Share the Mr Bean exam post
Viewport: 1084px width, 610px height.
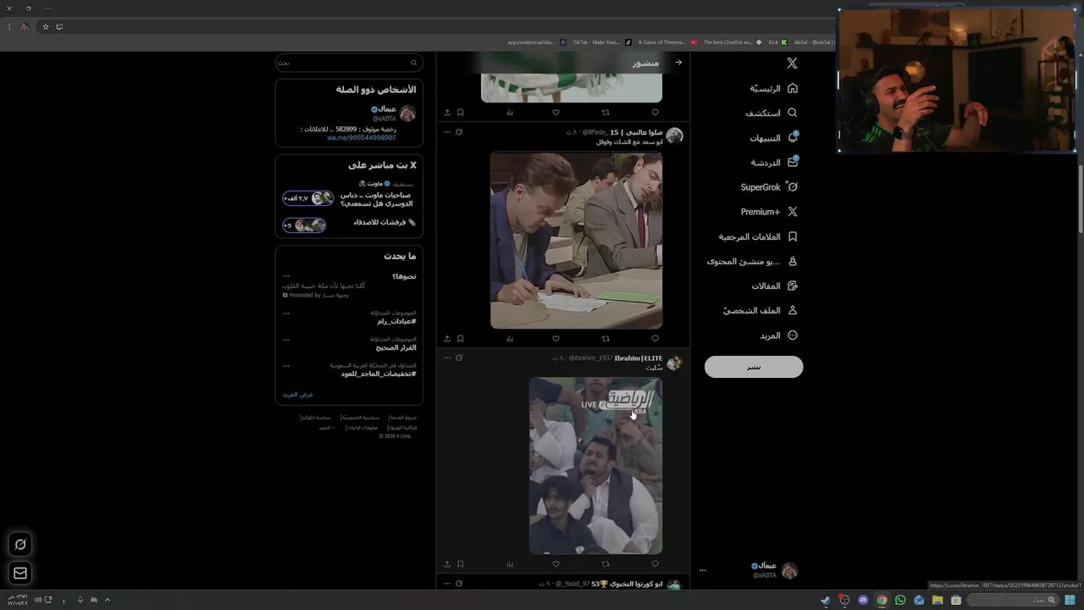[x=447, y=338]
